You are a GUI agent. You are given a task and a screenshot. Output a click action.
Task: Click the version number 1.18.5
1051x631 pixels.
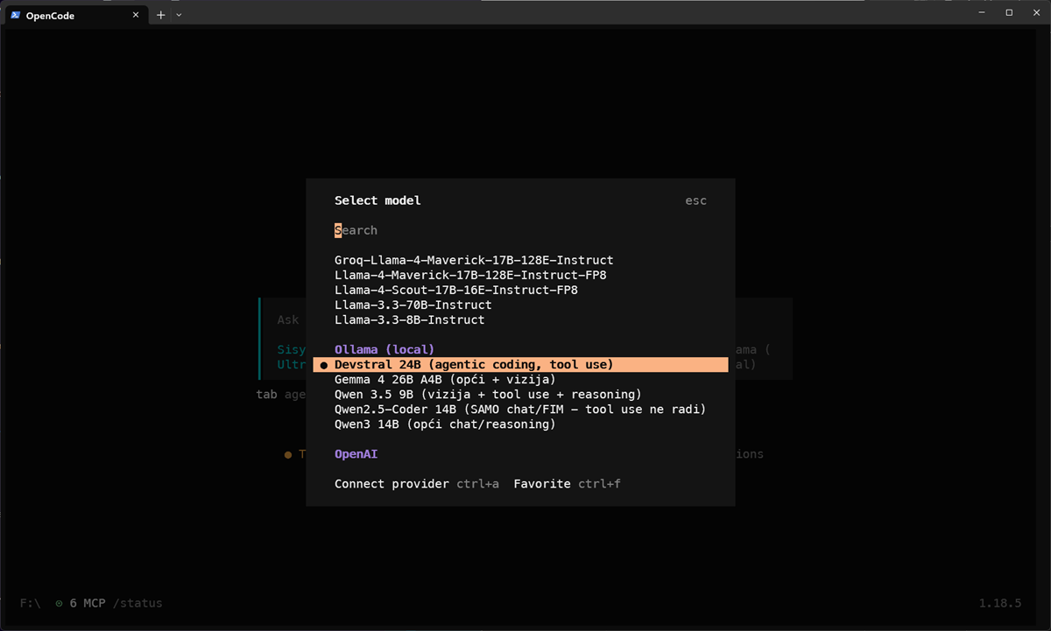(1000, 603)
